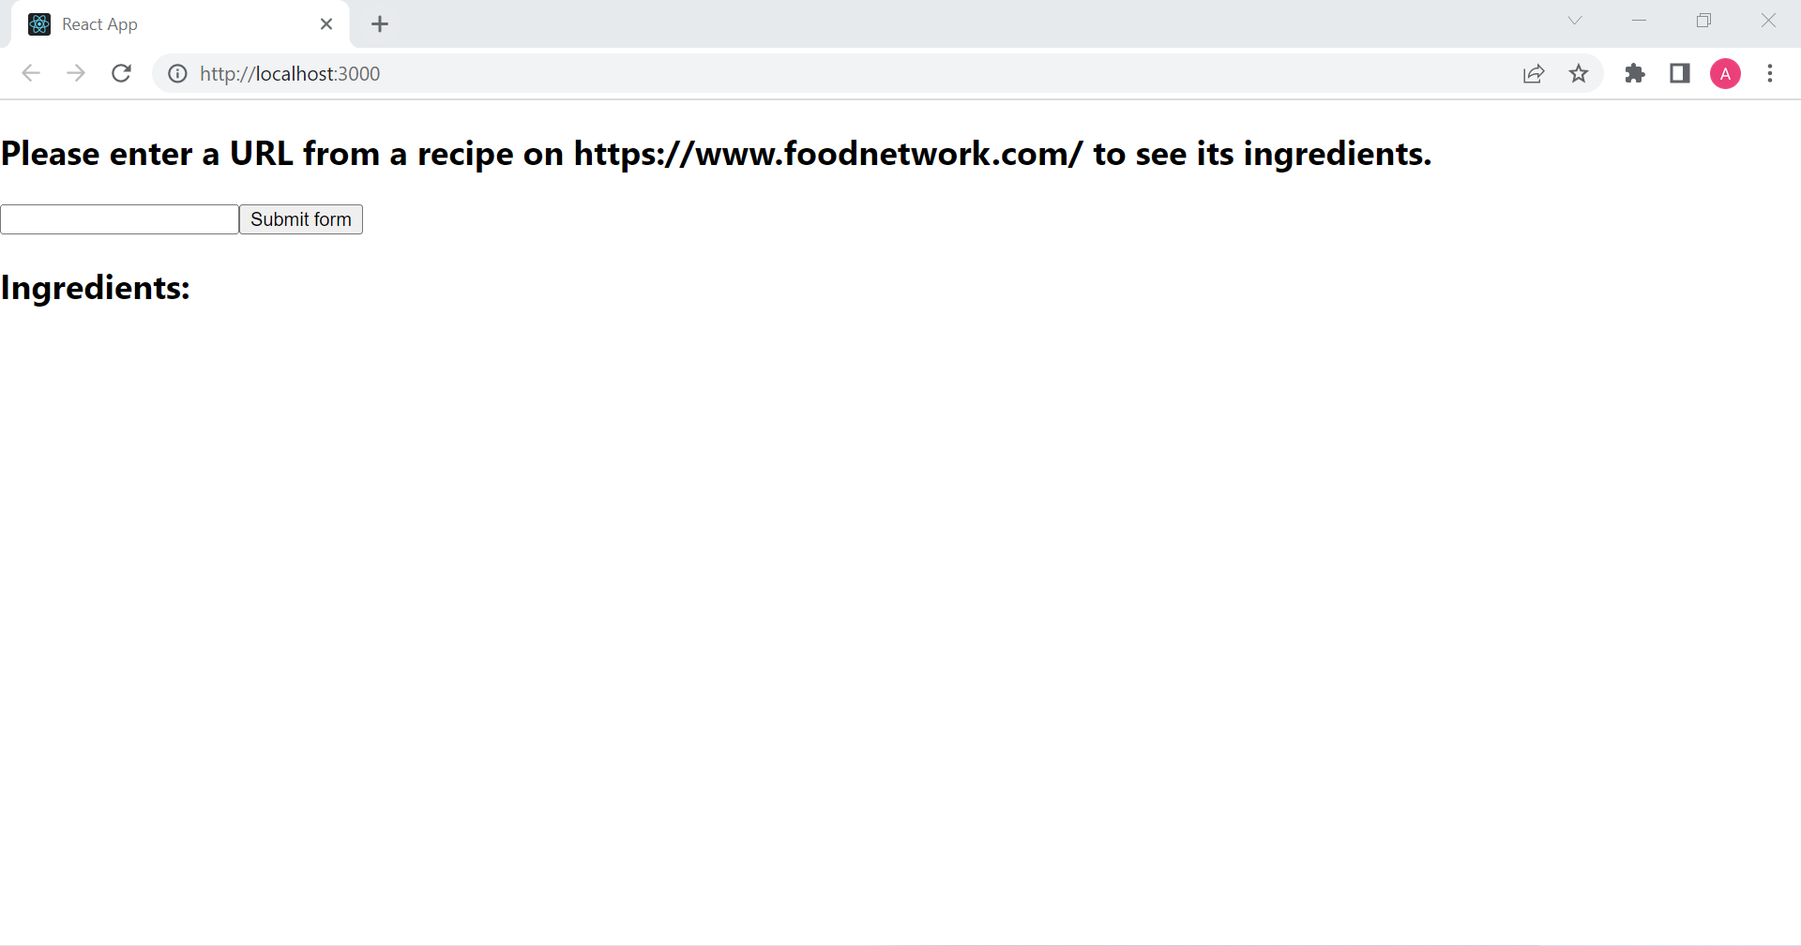Viewport: 1801px width, 946px height.
Task: Share this page via share icon
Action: 1534,73
